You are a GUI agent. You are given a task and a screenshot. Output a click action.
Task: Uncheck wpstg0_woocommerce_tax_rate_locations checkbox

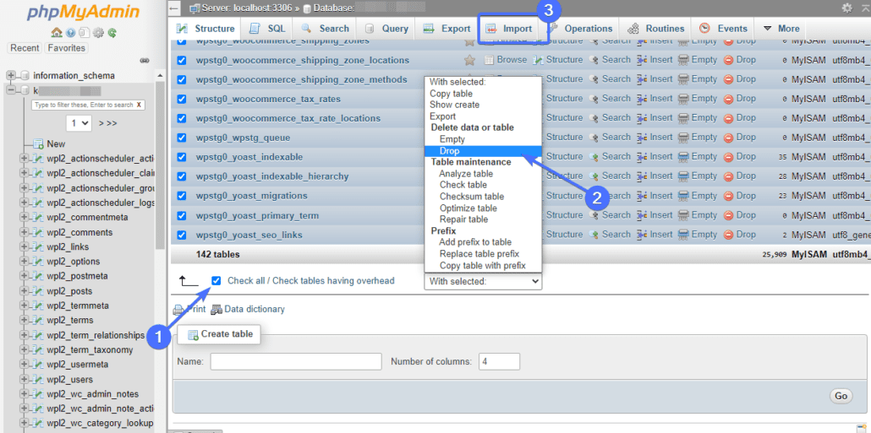point(181,118)
